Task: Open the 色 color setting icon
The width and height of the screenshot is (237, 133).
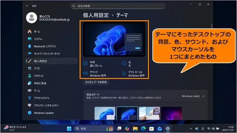Action: [124, 64]
